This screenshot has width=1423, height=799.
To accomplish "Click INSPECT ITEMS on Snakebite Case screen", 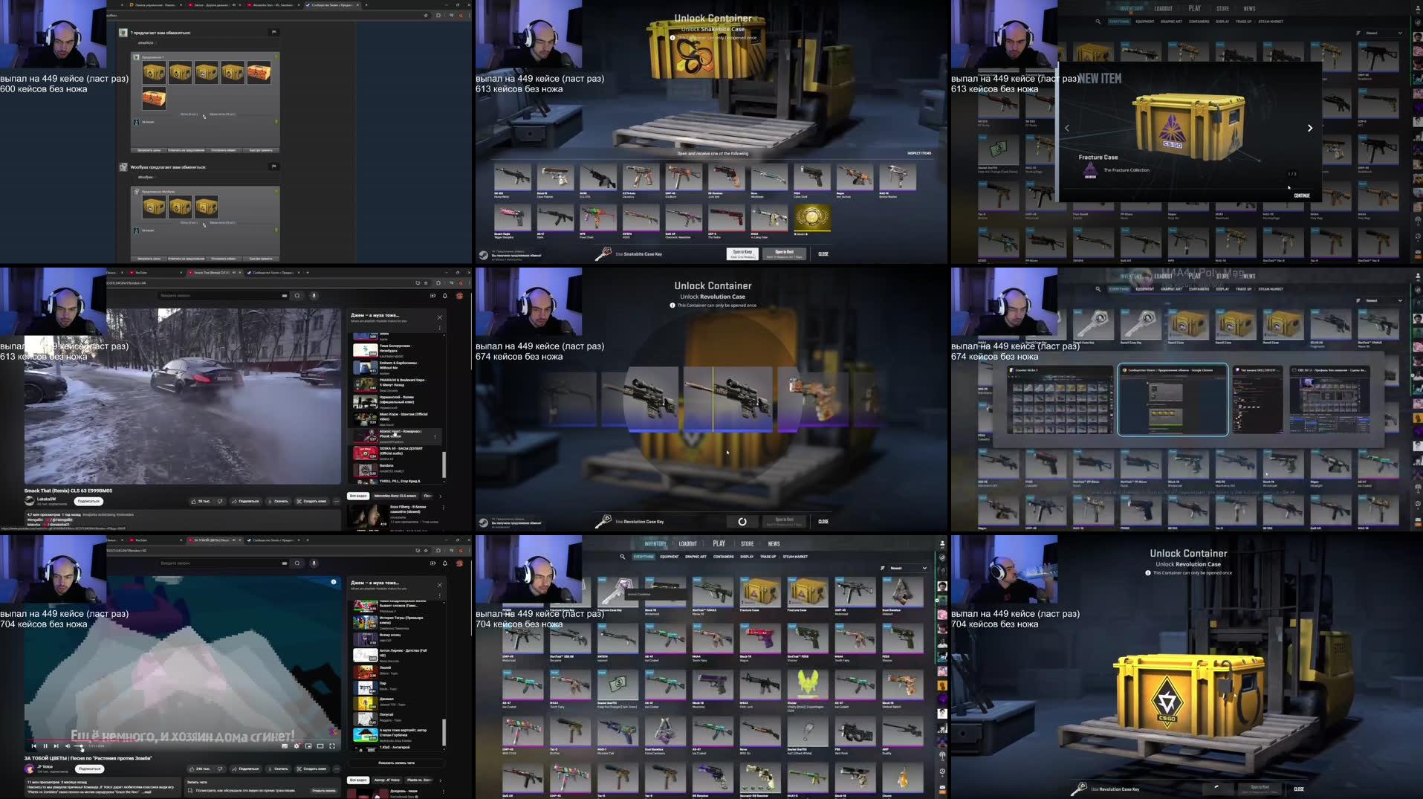I will point(919,153).
